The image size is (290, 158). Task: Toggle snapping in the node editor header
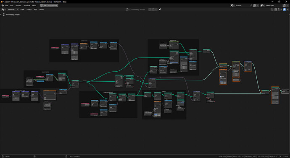(x=276, y=10)
